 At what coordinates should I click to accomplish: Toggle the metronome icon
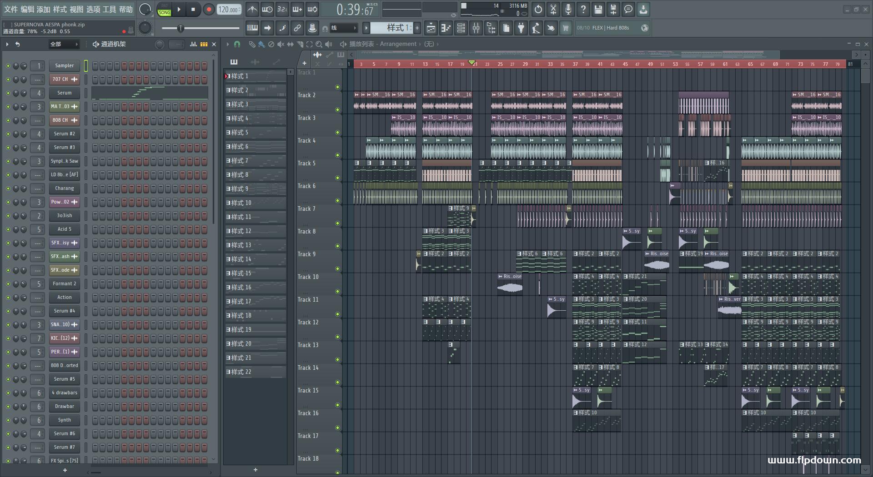click(x=252, y=9)
